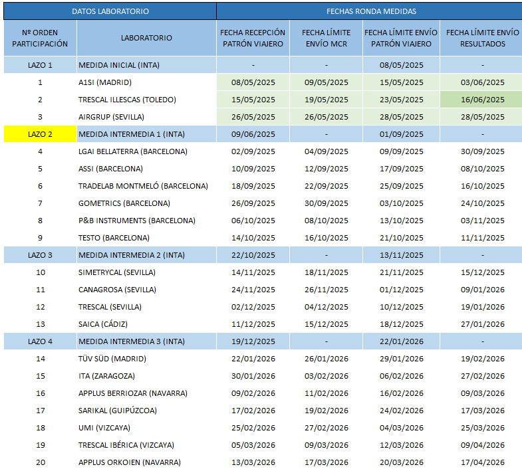Select TESTO (BARCELONA) cell

pyautogui.click(x=146, y=238)
